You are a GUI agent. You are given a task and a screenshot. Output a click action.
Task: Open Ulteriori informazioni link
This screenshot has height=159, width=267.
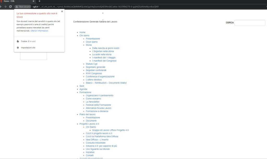(x=39, y=31)
